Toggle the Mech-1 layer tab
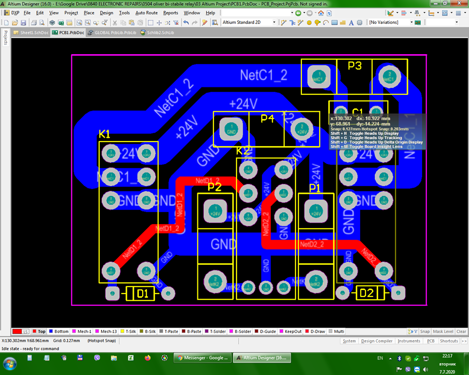469x375 pixels. click(x=82, y=332)
